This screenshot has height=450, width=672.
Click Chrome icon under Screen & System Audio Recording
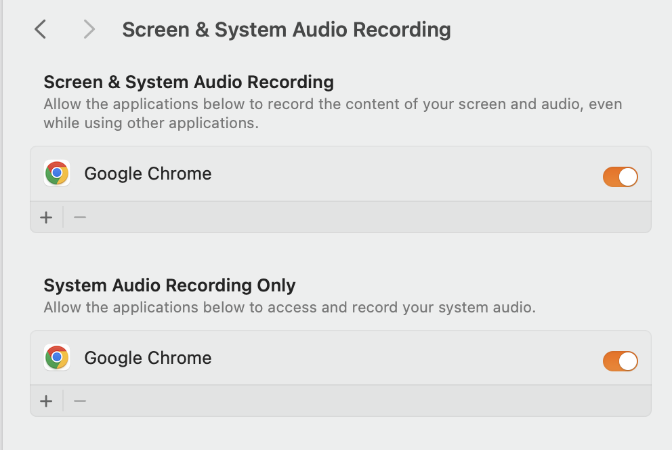coord(57,173)
